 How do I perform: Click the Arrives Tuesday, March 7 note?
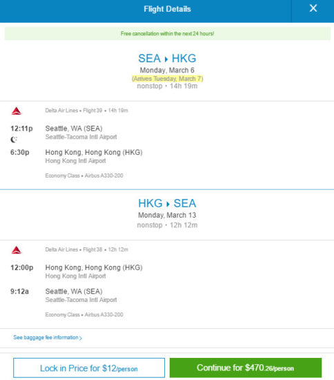pyautogui.click(x=167, y=79)
